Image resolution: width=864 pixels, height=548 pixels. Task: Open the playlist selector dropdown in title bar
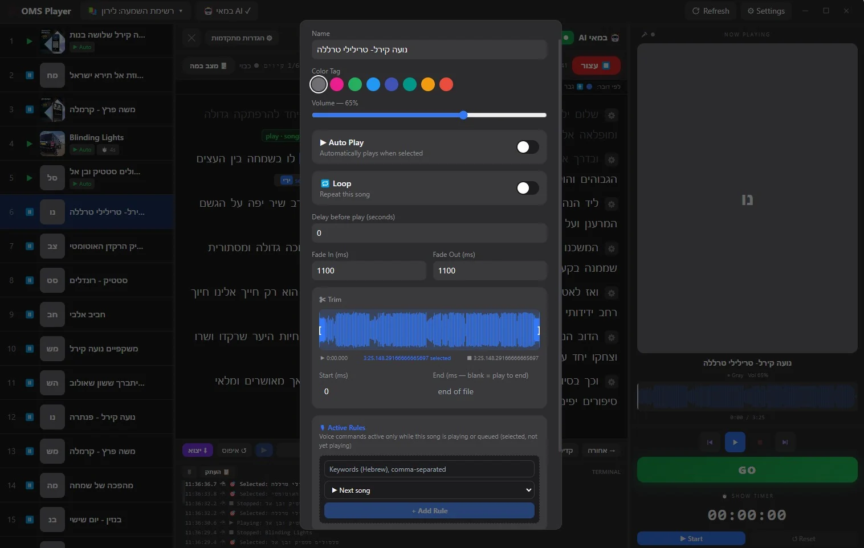pos(136,11)
